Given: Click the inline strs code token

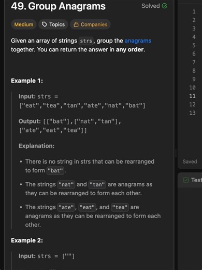Looking at the screenshot, I should [x=86, y=41].
